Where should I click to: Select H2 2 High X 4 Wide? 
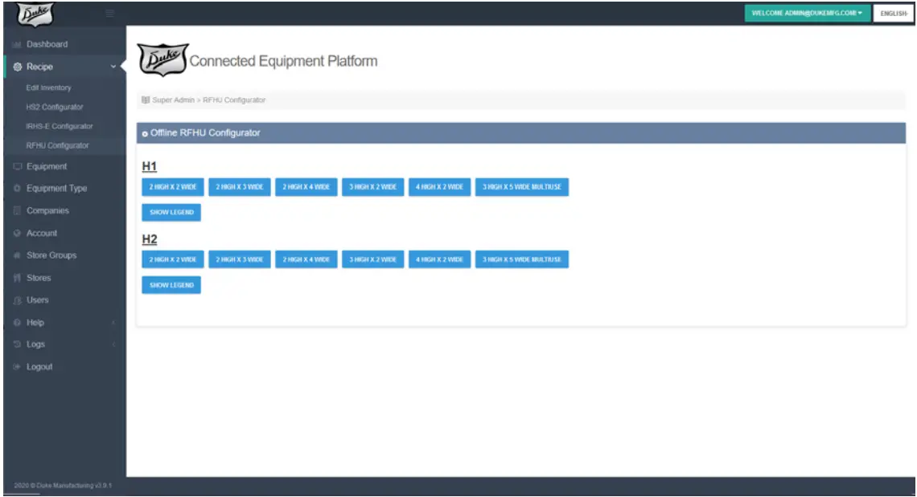tap(306, 259)
